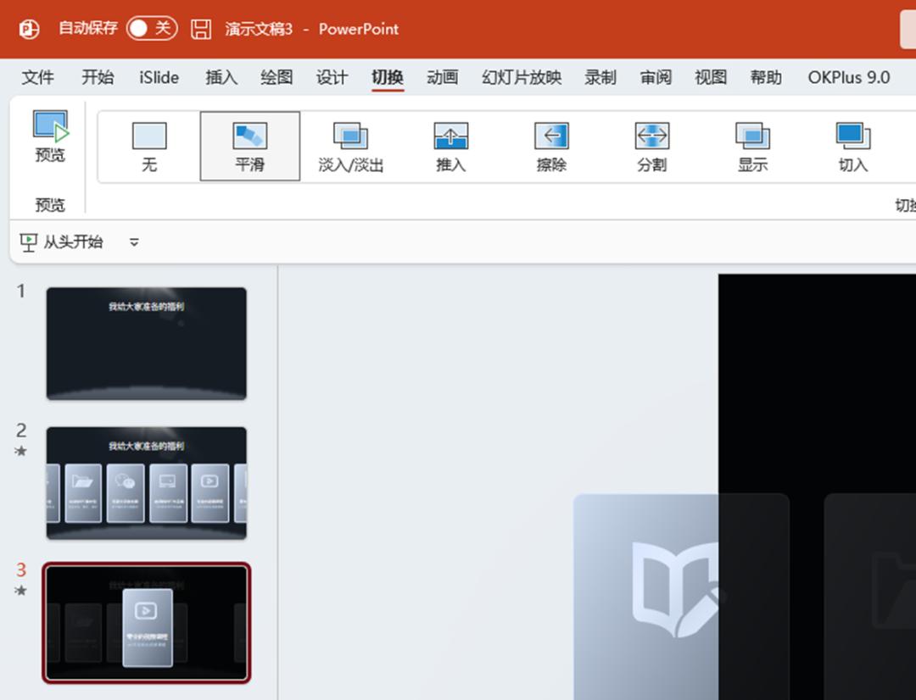
Task: Open the OKPlus 9.0 tab
Action: pyautogui.click(x=848, y=77)
